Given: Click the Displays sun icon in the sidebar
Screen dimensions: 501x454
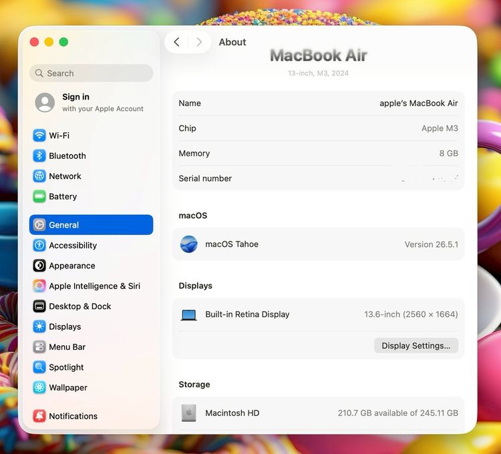Looking at the screenshot, I should point(39,326).
